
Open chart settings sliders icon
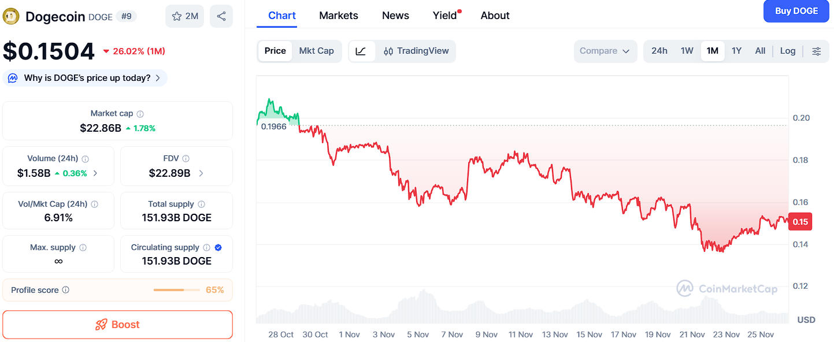pyautogui.click(x=816, y=51)
